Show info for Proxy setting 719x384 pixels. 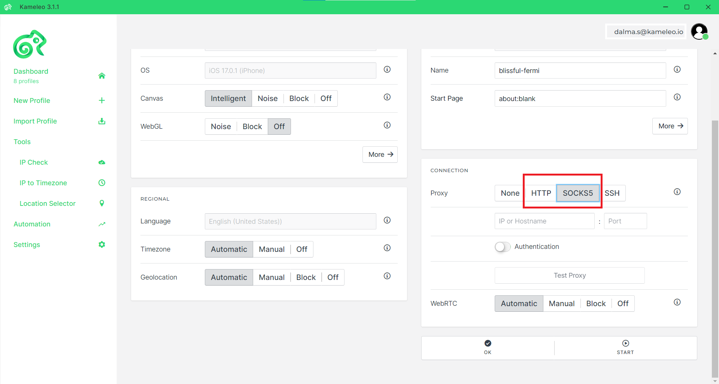click(677, 192)
